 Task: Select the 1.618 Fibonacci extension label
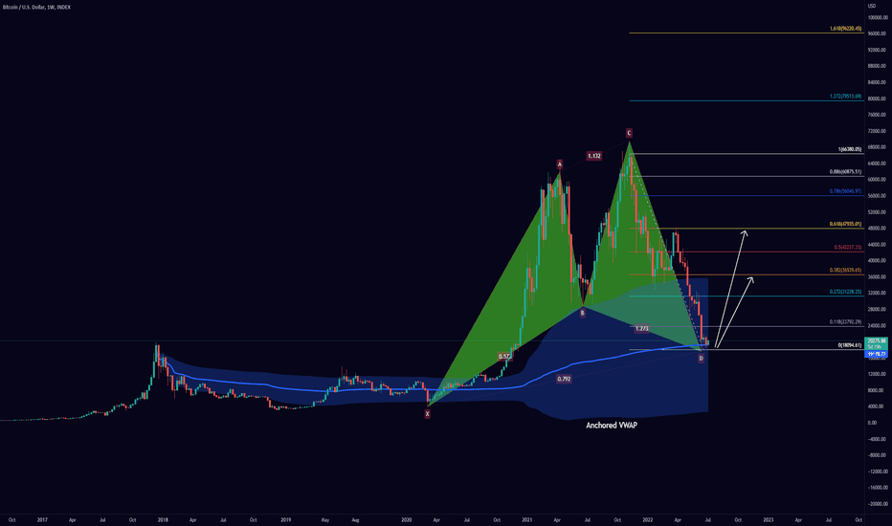pyautogui.click(x=845, y=29)
